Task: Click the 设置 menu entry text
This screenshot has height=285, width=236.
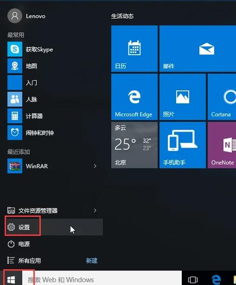Action: (24, 227)
